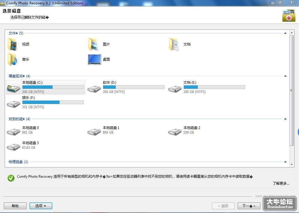Image resolution: width=299 pixels, height=213 pixels.
Task: Open the 视频 videos folder icon
Action: coord(12,44)
